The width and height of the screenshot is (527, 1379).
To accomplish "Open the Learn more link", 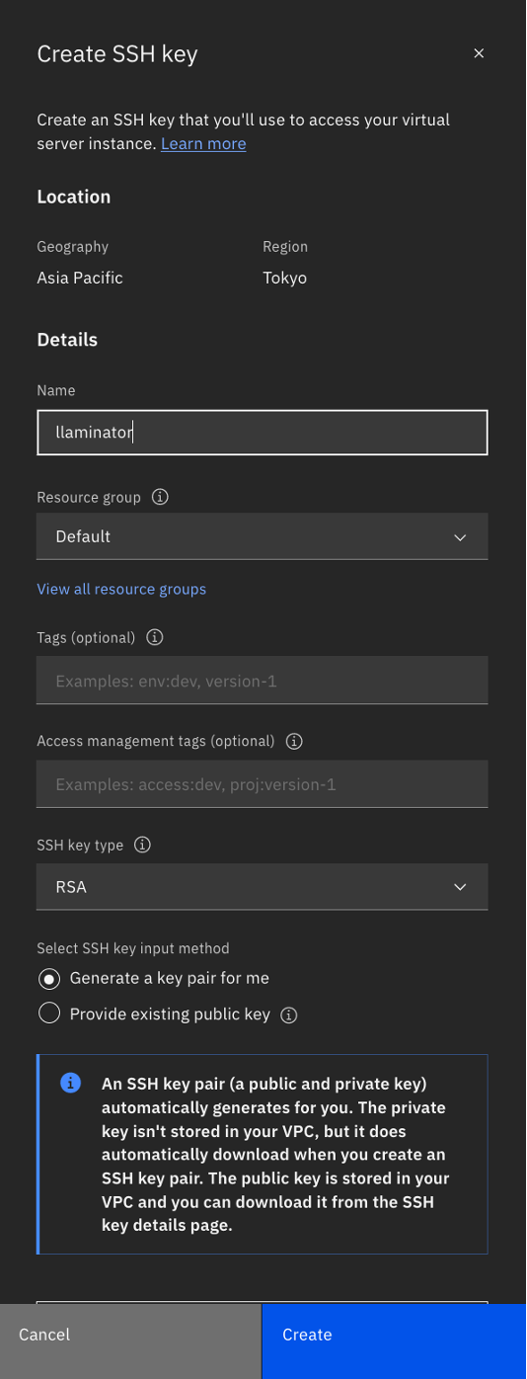I will pos(203,144).
